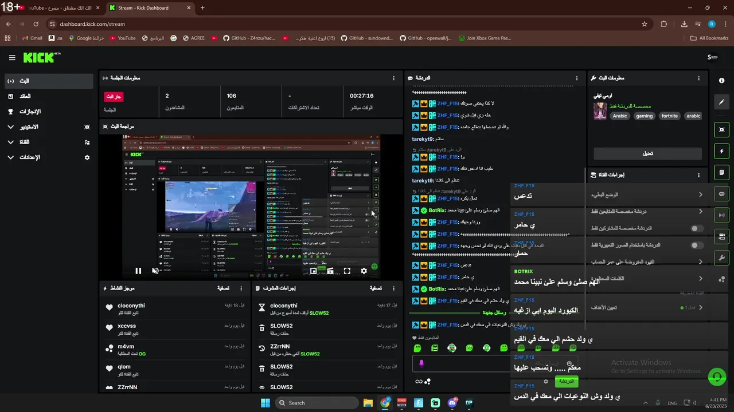Screen dimensions: 734x412
Task: Click ZZrrNN in moderator actions list
Action: [x=280, y=347]
